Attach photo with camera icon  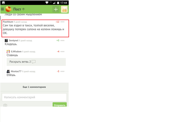[x=5, y=105]
